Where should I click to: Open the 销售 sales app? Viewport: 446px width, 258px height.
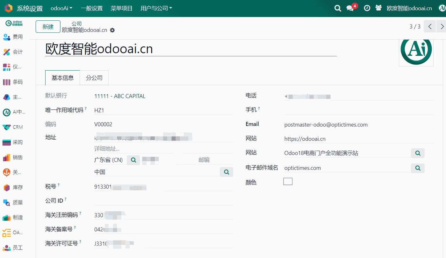pos(13,157)
